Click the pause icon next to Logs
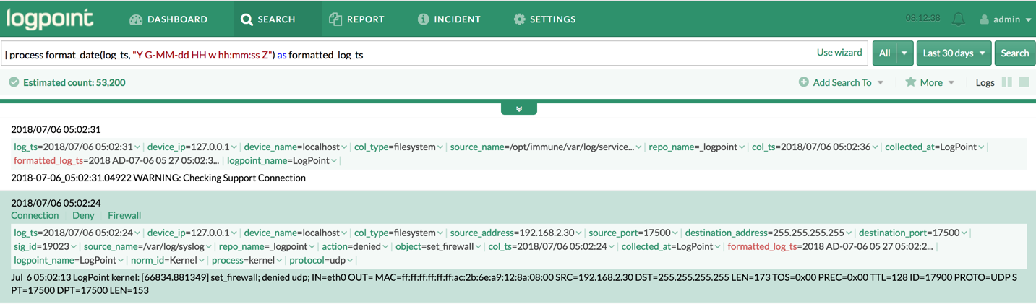This screenshot has height=304, width=1036. point(1007,82)
